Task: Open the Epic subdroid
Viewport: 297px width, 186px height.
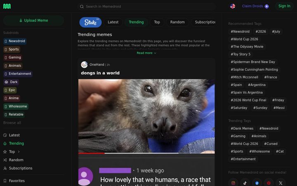Action: click(x=10, y=90)
